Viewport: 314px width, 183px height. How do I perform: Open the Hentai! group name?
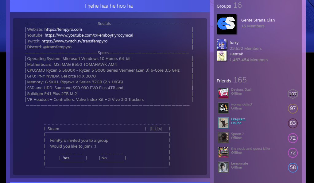click(236, 54)
